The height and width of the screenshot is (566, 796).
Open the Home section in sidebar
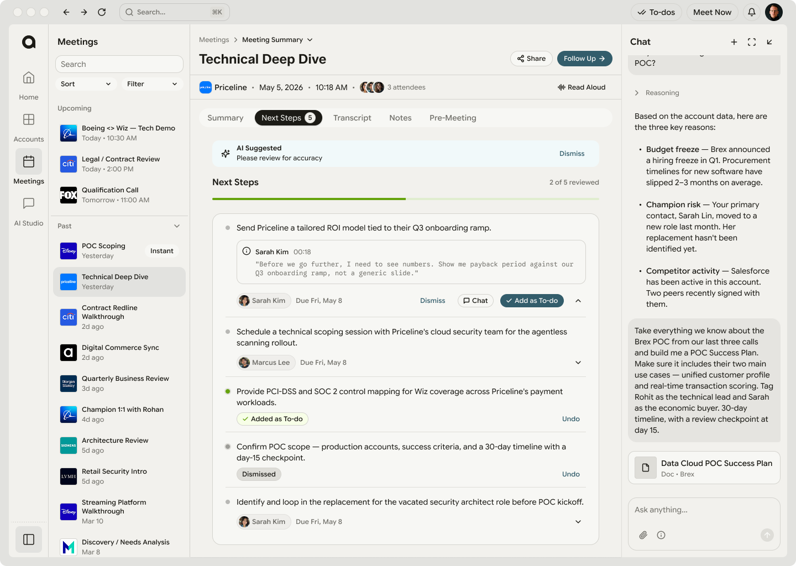pos(29,86)
